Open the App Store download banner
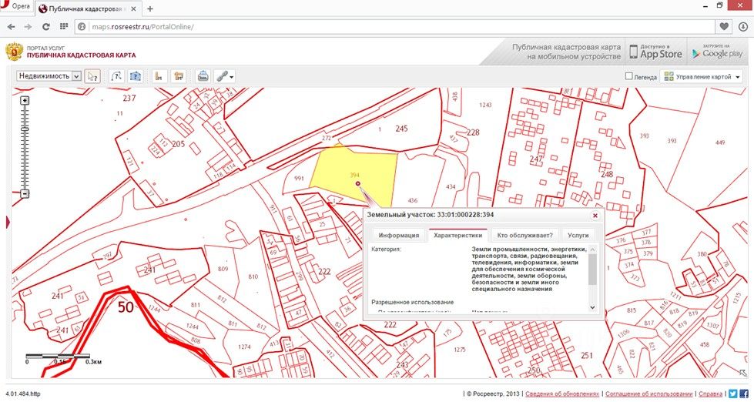This screenshot has height=402, width=754. tap(655, 52)
